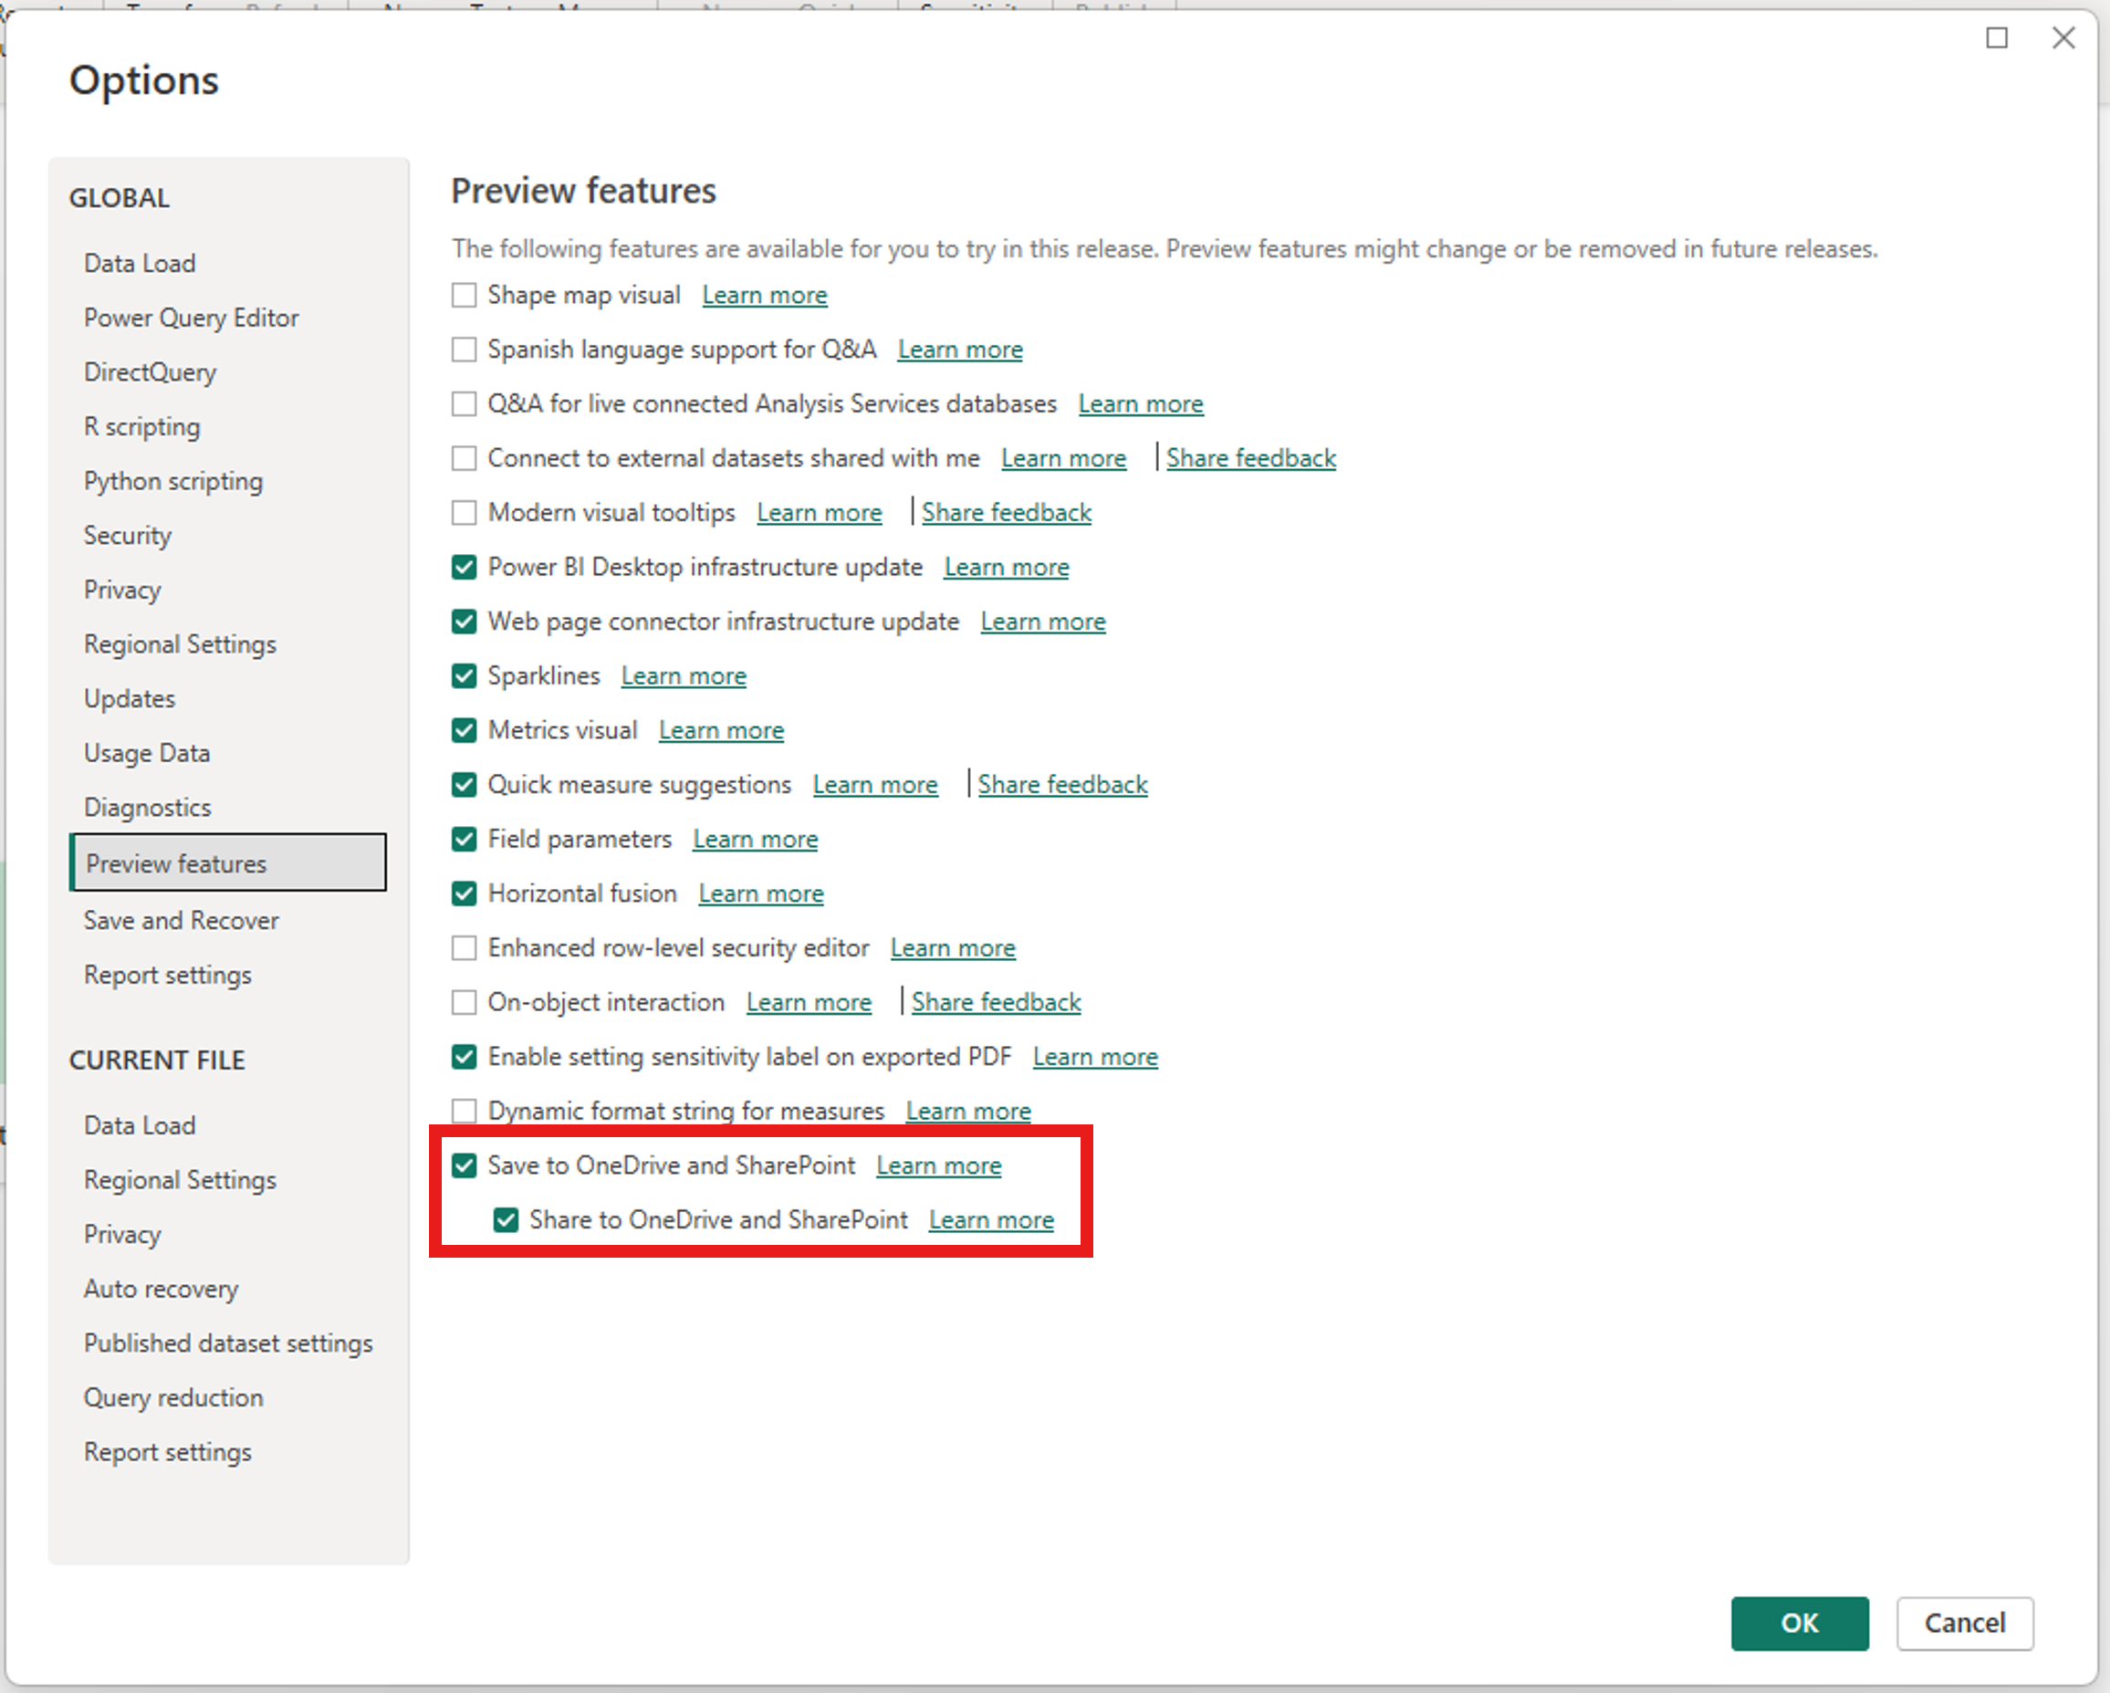Open Published dataset settings page
Screen dimensions: 2110x1693
tap(228, 1343)
